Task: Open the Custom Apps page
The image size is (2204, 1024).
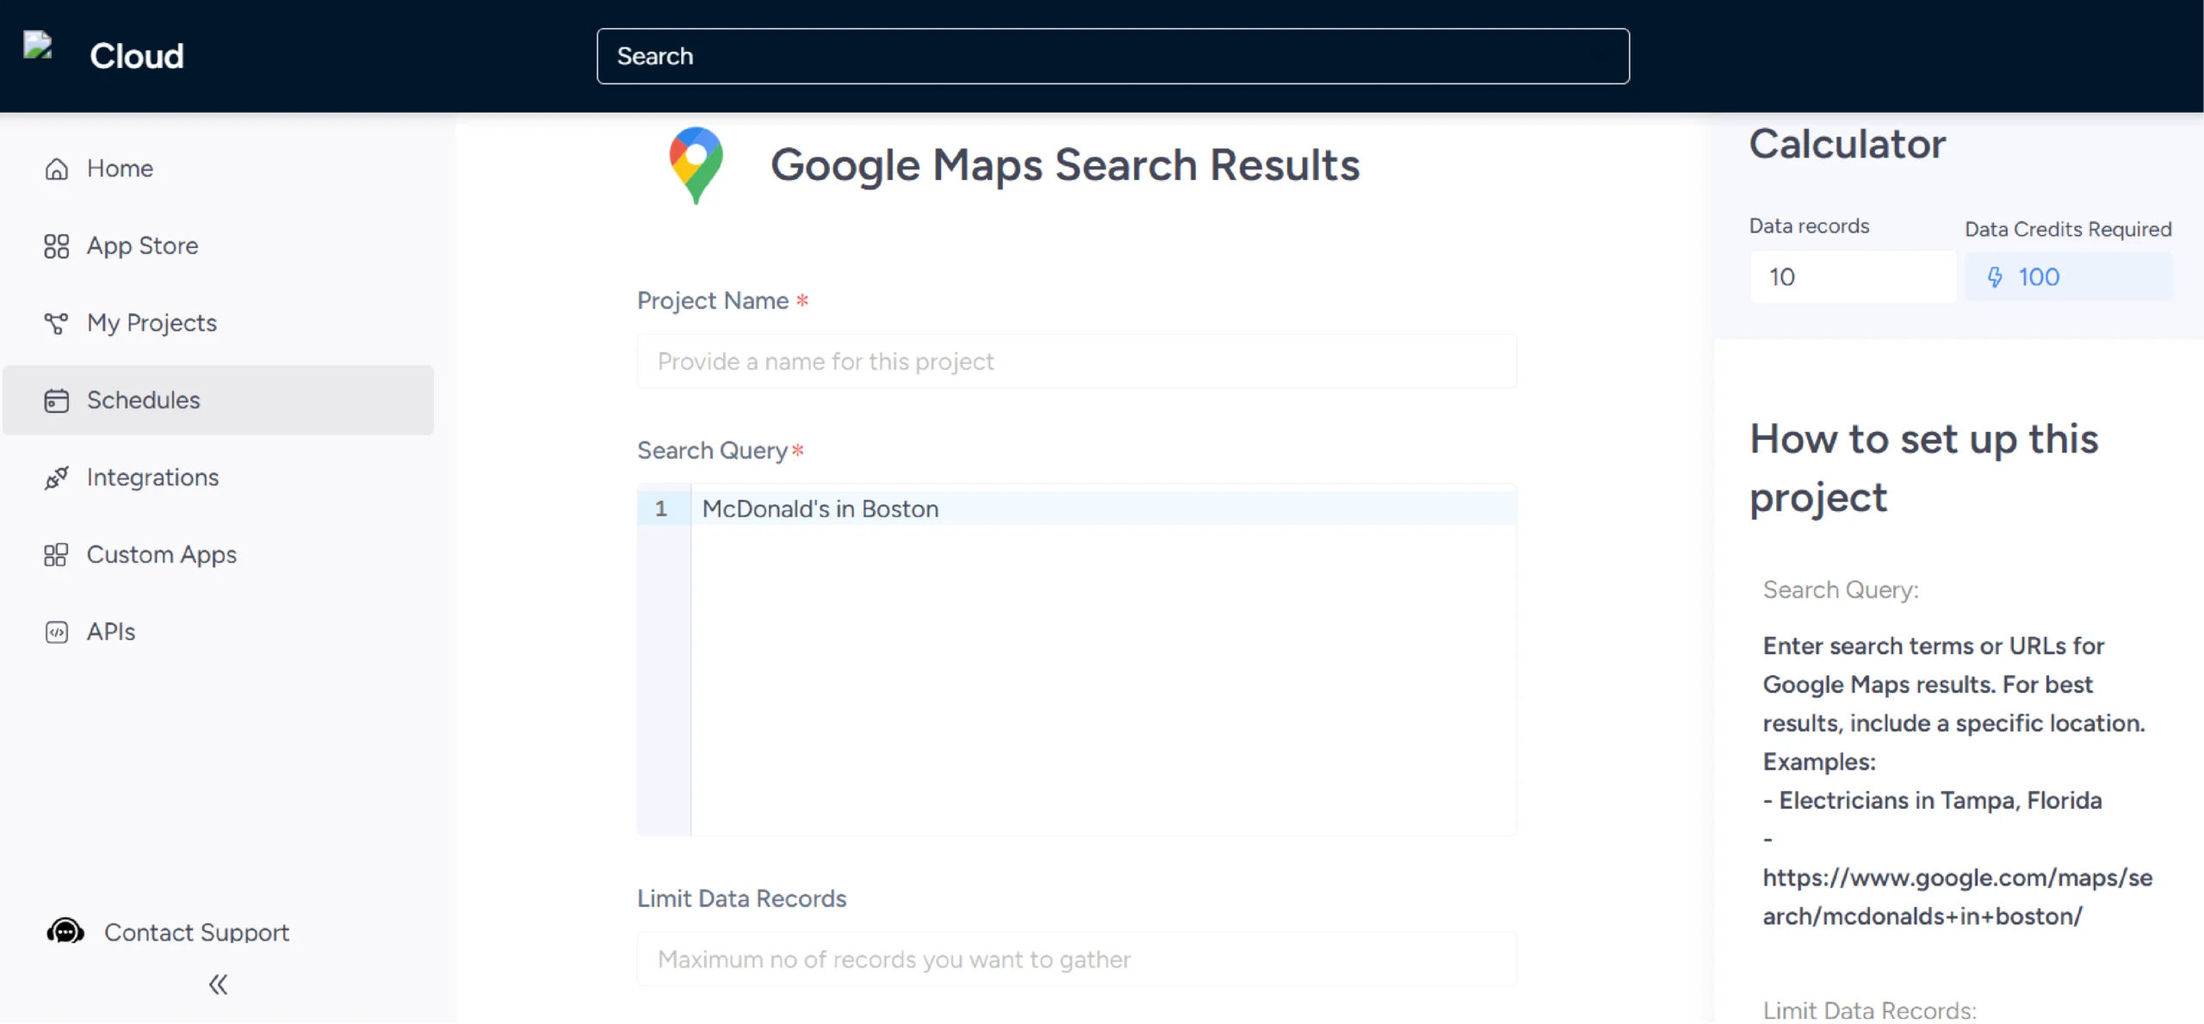Action: coord(218,555)
